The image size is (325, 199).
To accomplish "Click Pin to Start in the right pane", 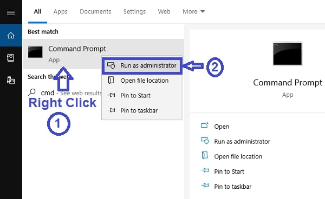I will 229,171.
